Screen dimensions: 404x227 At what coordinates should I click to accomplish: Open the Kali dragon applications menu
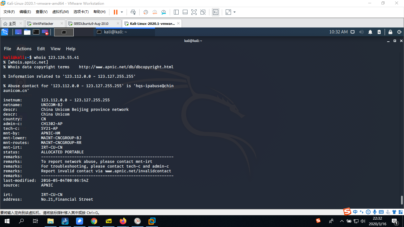[x=4, y=32]
